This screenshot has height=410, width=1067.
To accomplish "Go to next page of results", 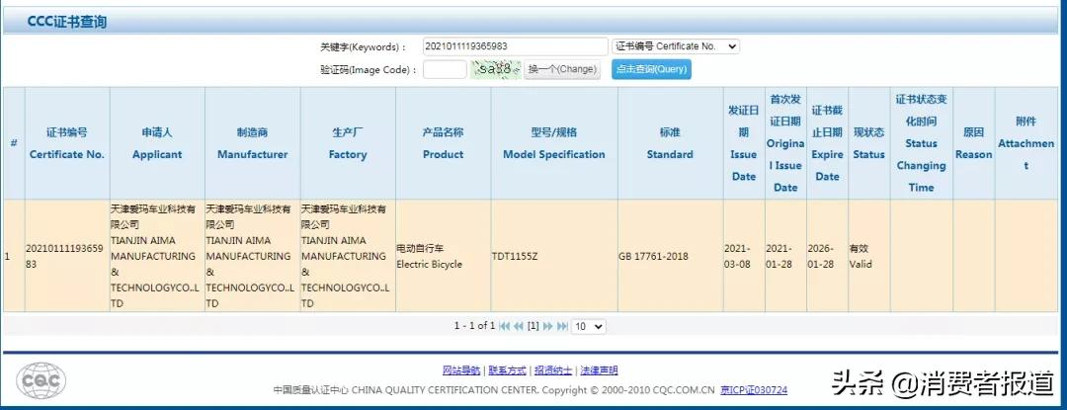I will (x=547, y=326).
